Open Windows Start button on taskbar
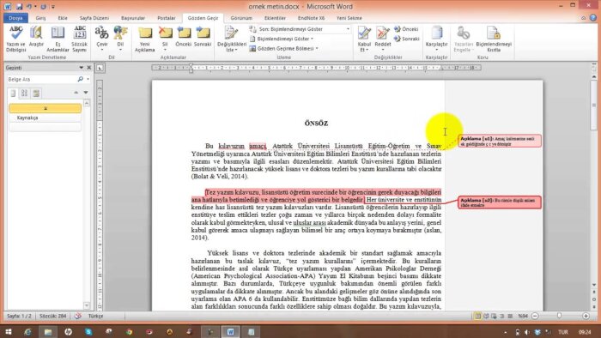 click(8, 331)
